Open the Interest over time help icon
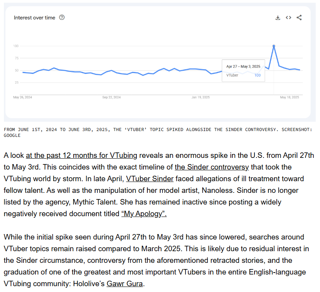 click(62, 17)
